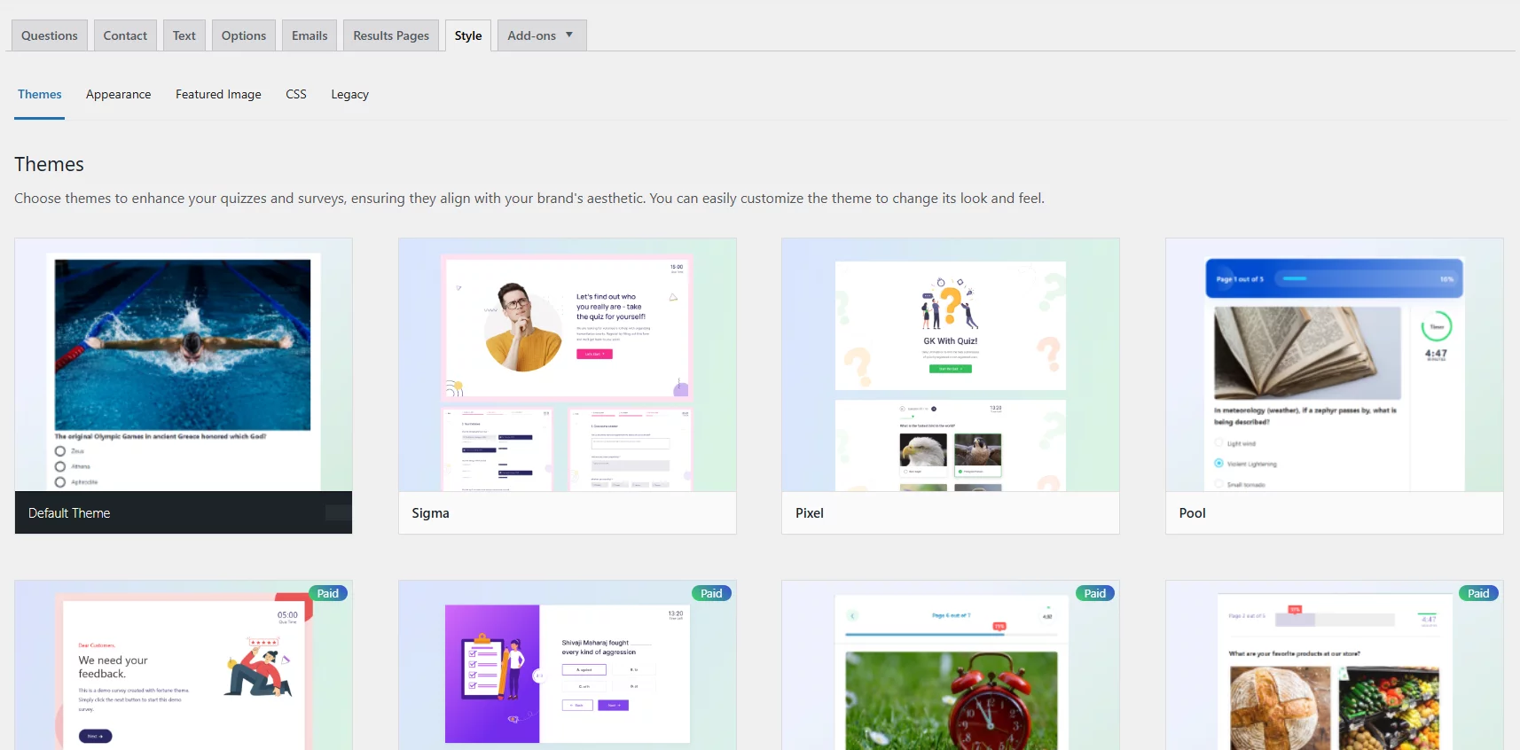Open the Emails tab
The width and height of the screenshot is (1520, 750).
309,35
